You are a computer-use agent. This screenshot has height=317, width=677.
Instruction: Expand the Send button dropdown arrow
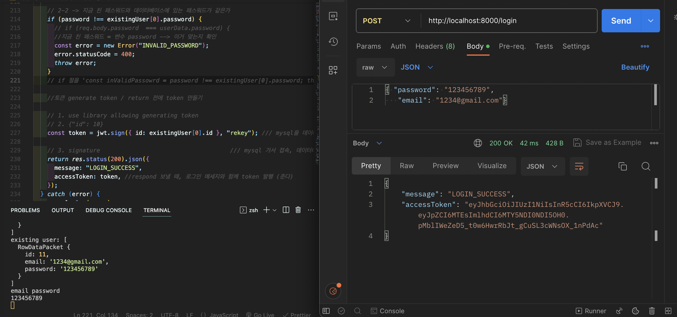651,21
